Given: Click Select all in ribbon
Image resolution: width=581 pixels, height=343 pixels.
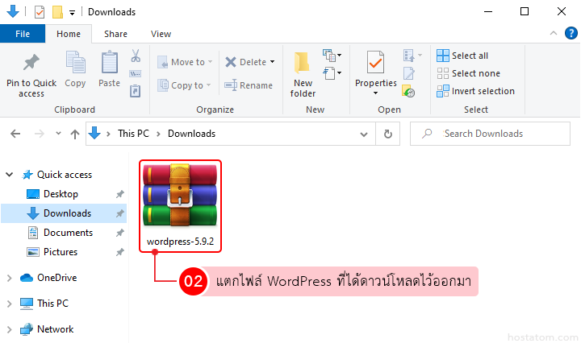Looking at the screenshot, I should point(462,56).
